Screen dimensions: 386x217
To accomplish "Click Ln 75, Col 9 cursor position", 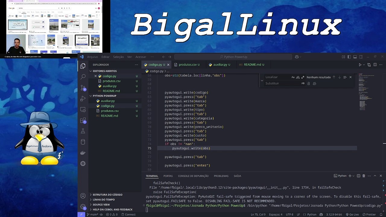I will (x=258, y=215).
